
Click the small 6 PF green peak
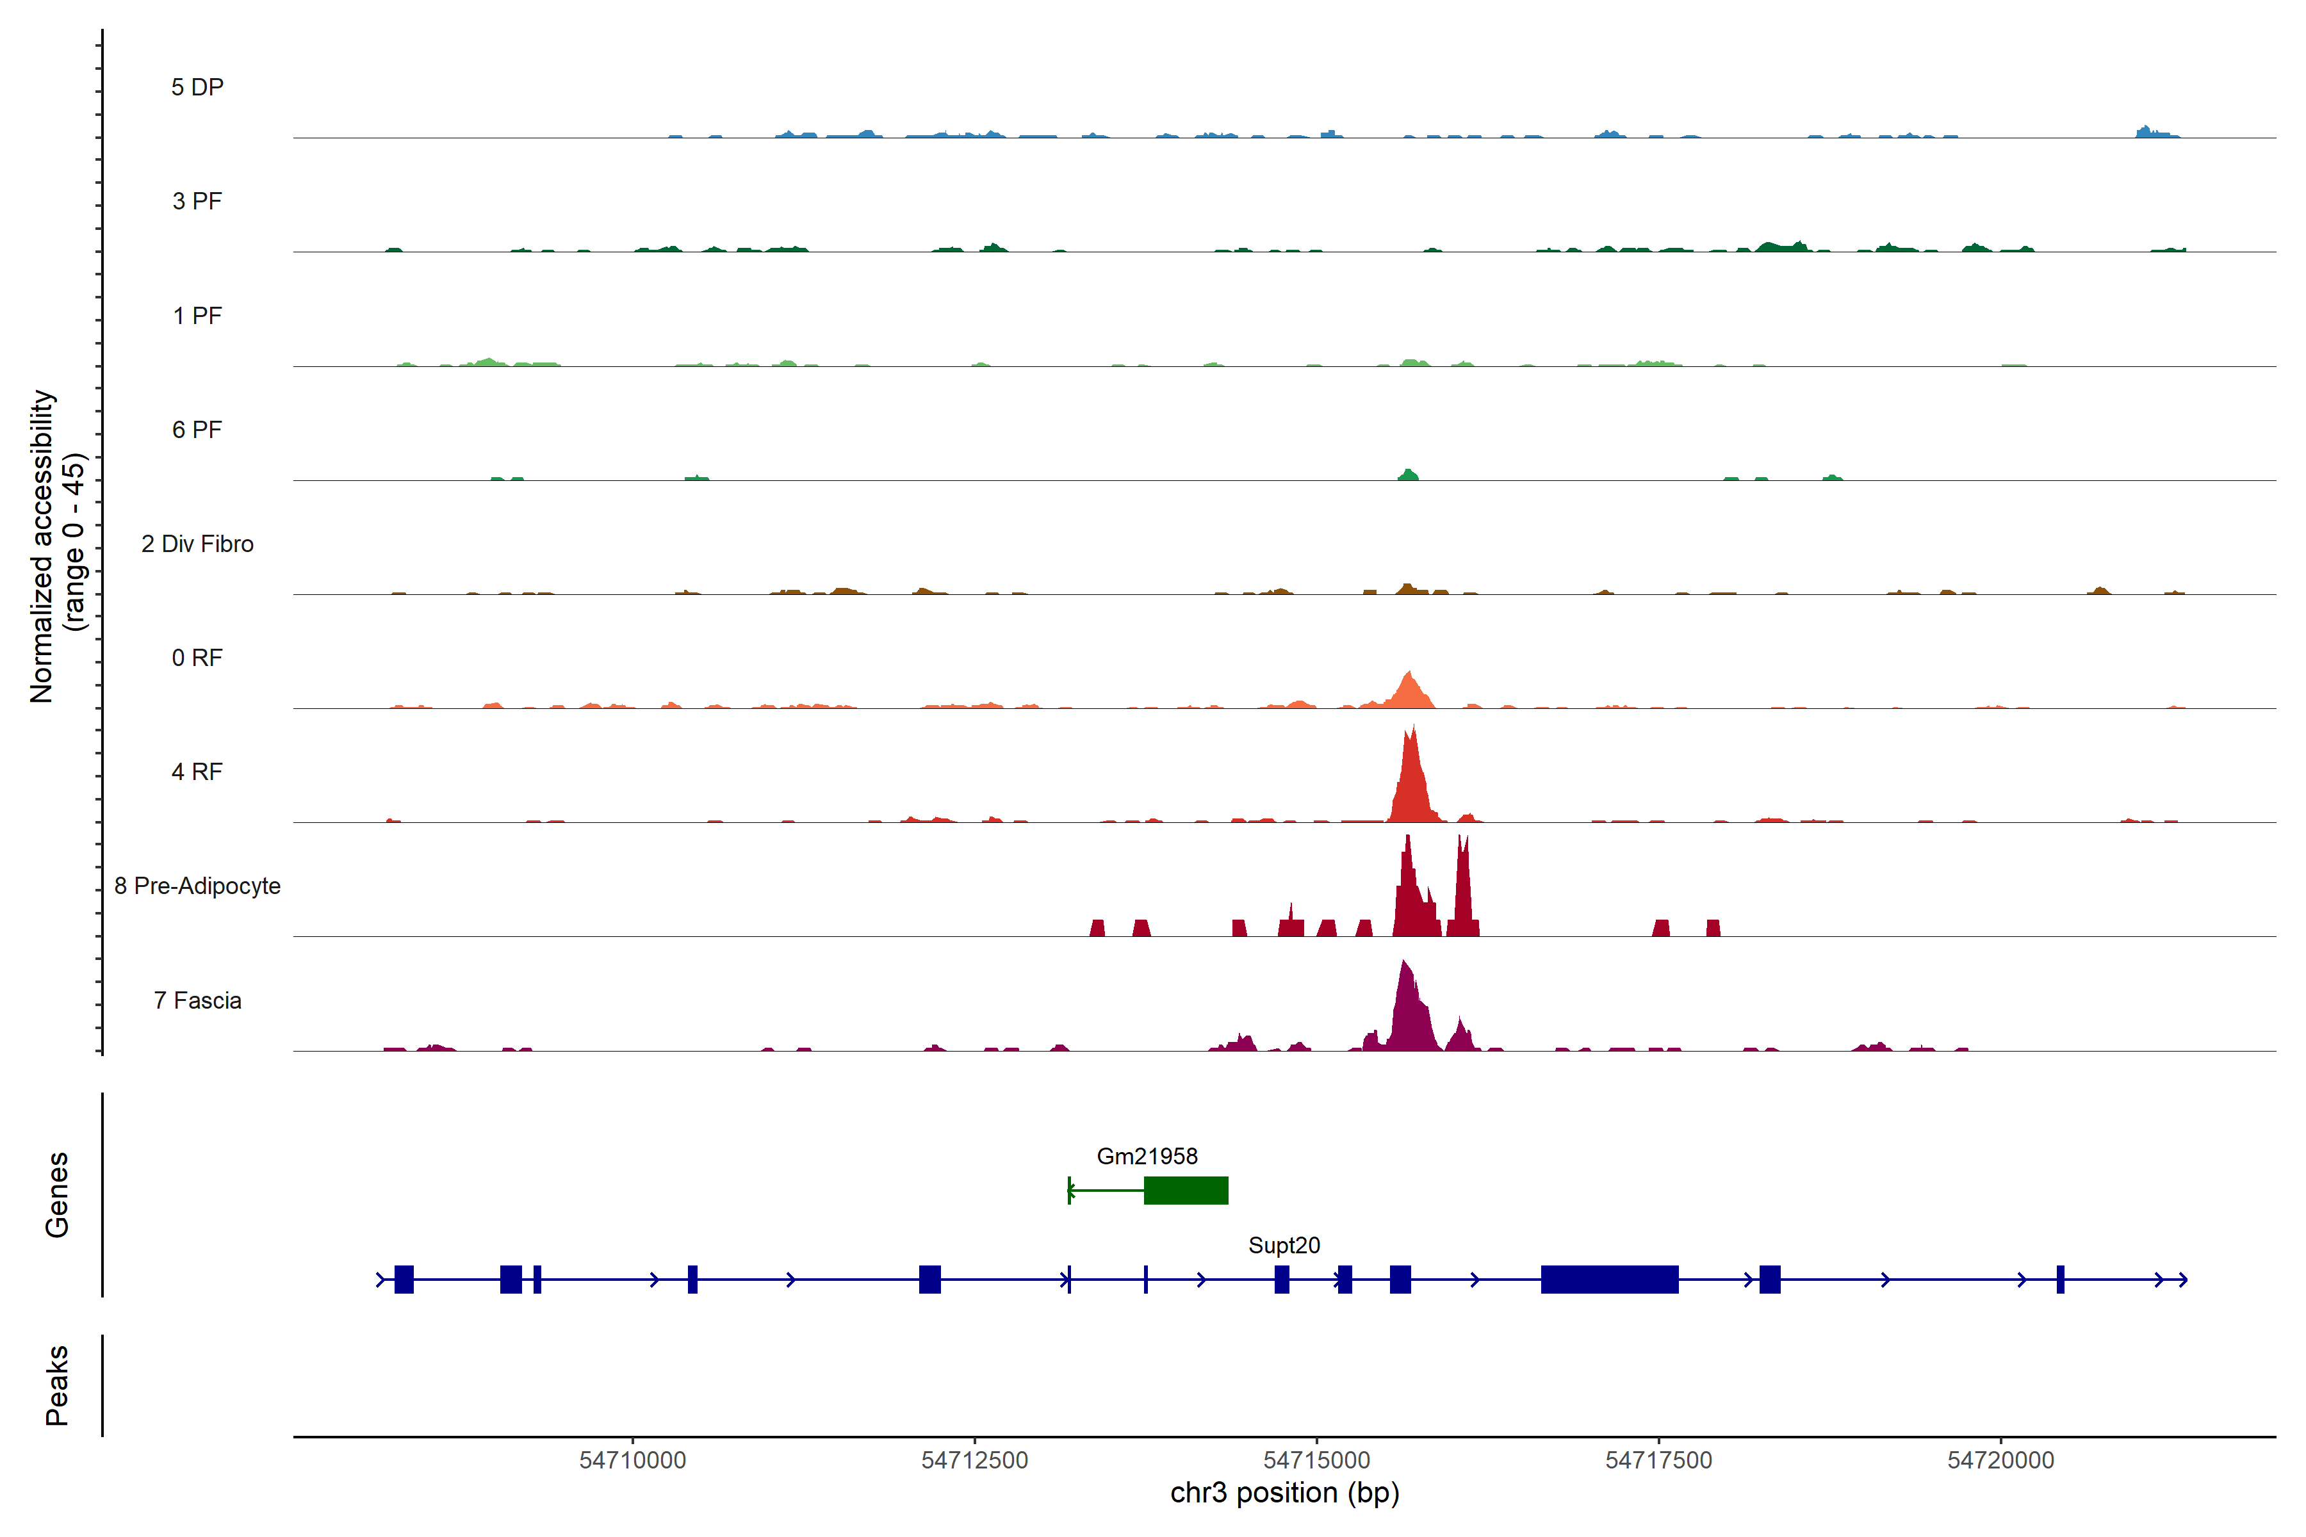(x=1408, y=475)
